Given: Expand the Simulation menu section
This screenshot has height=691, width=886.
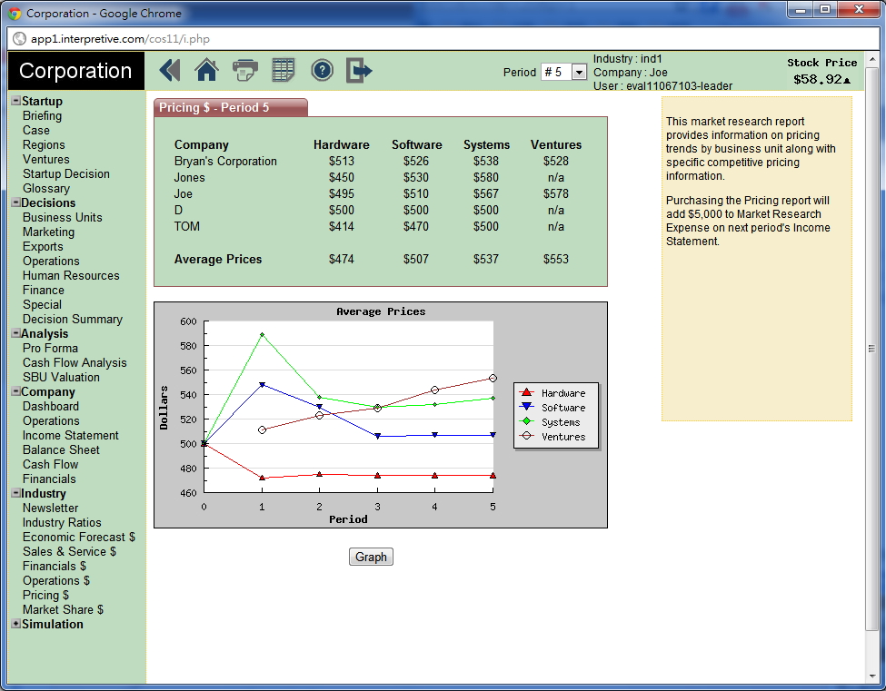Looking at the screenshot, I should click(15, 625).
